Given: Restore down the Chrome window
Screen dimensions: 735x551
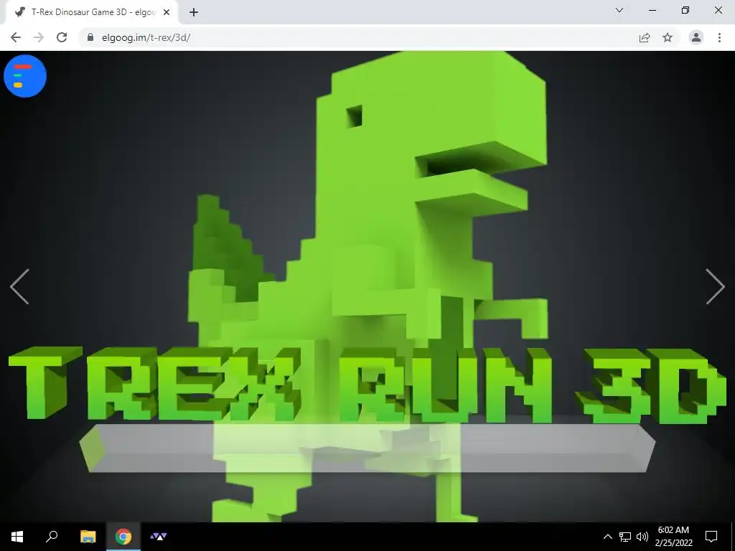Looking at the screenshot, I should coord(685,10).
